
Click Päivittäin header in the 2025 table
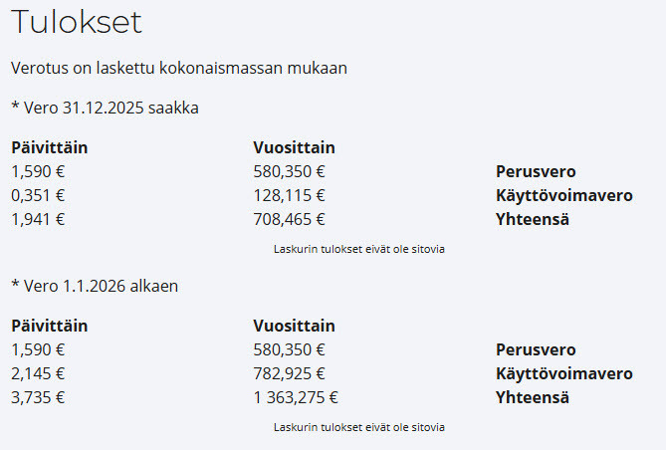50,147
